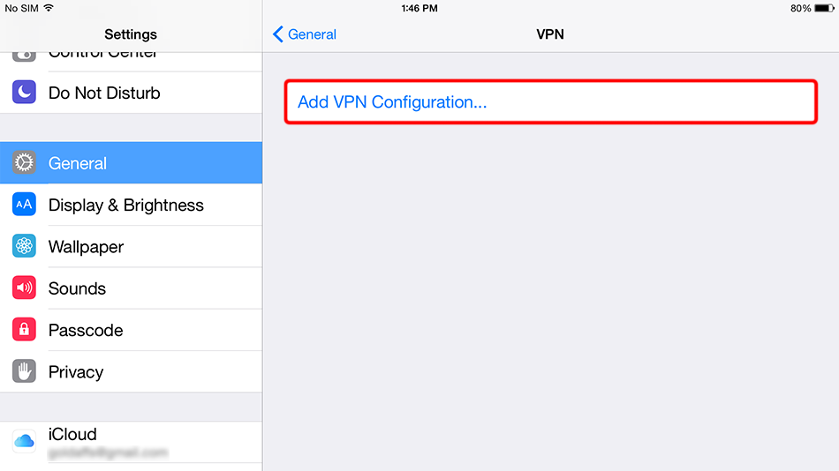Tap the Display & Brightness AA icon
The width and height of the screenshot is (839, 471).
tap(24, 205)
